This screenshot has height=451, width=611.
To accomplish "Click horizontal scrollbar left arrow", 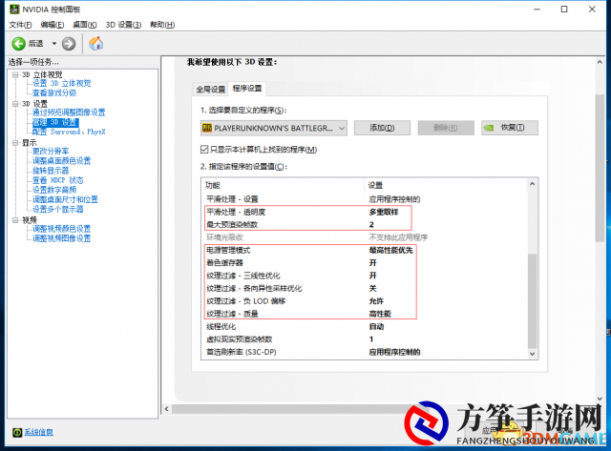I will [x=167, y=409].
